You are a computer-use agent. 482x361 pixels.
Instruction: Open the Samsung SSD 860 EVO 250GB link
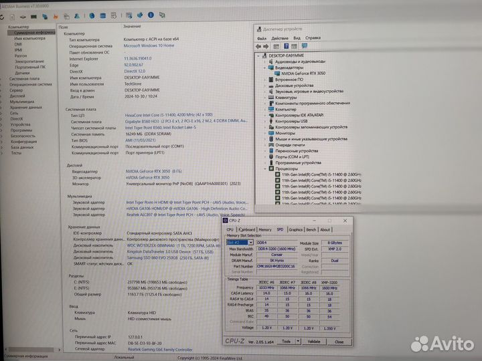(168, 258)
